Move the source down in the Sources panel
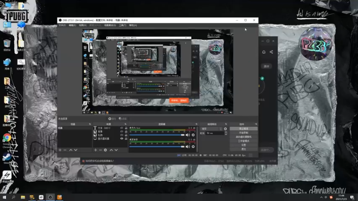This screenshot has width=358, height=201. click(116, 150)
